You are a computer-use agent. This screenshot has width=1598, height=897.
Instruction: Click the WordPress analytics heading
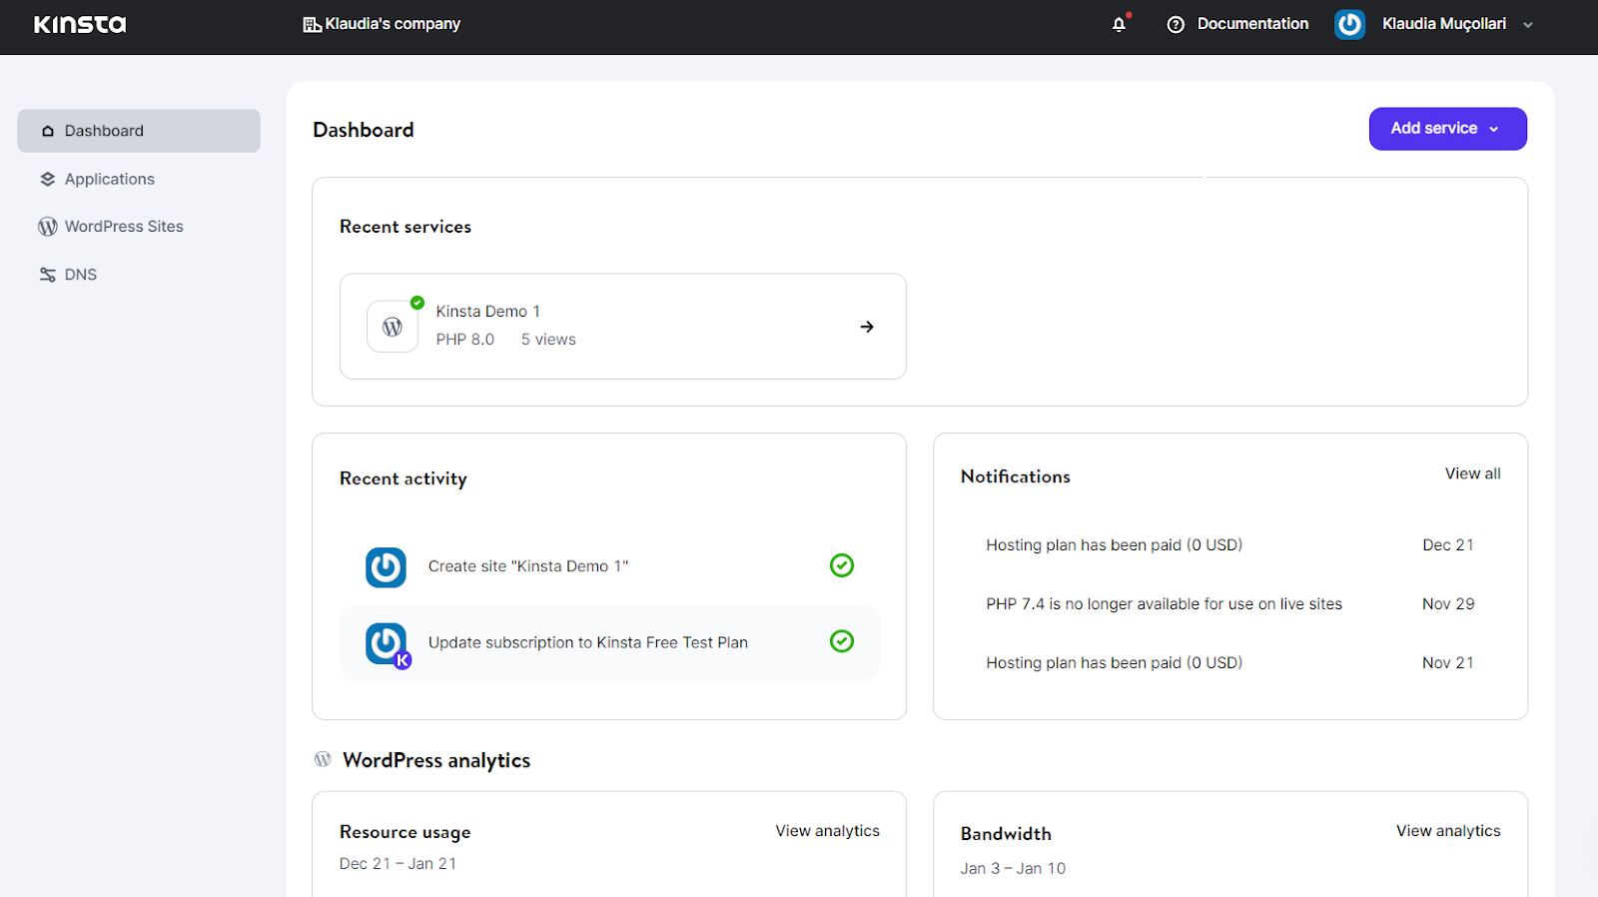436,760
